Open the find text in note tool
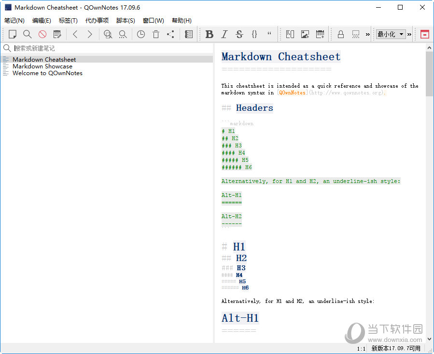 [x=108, y=34]
